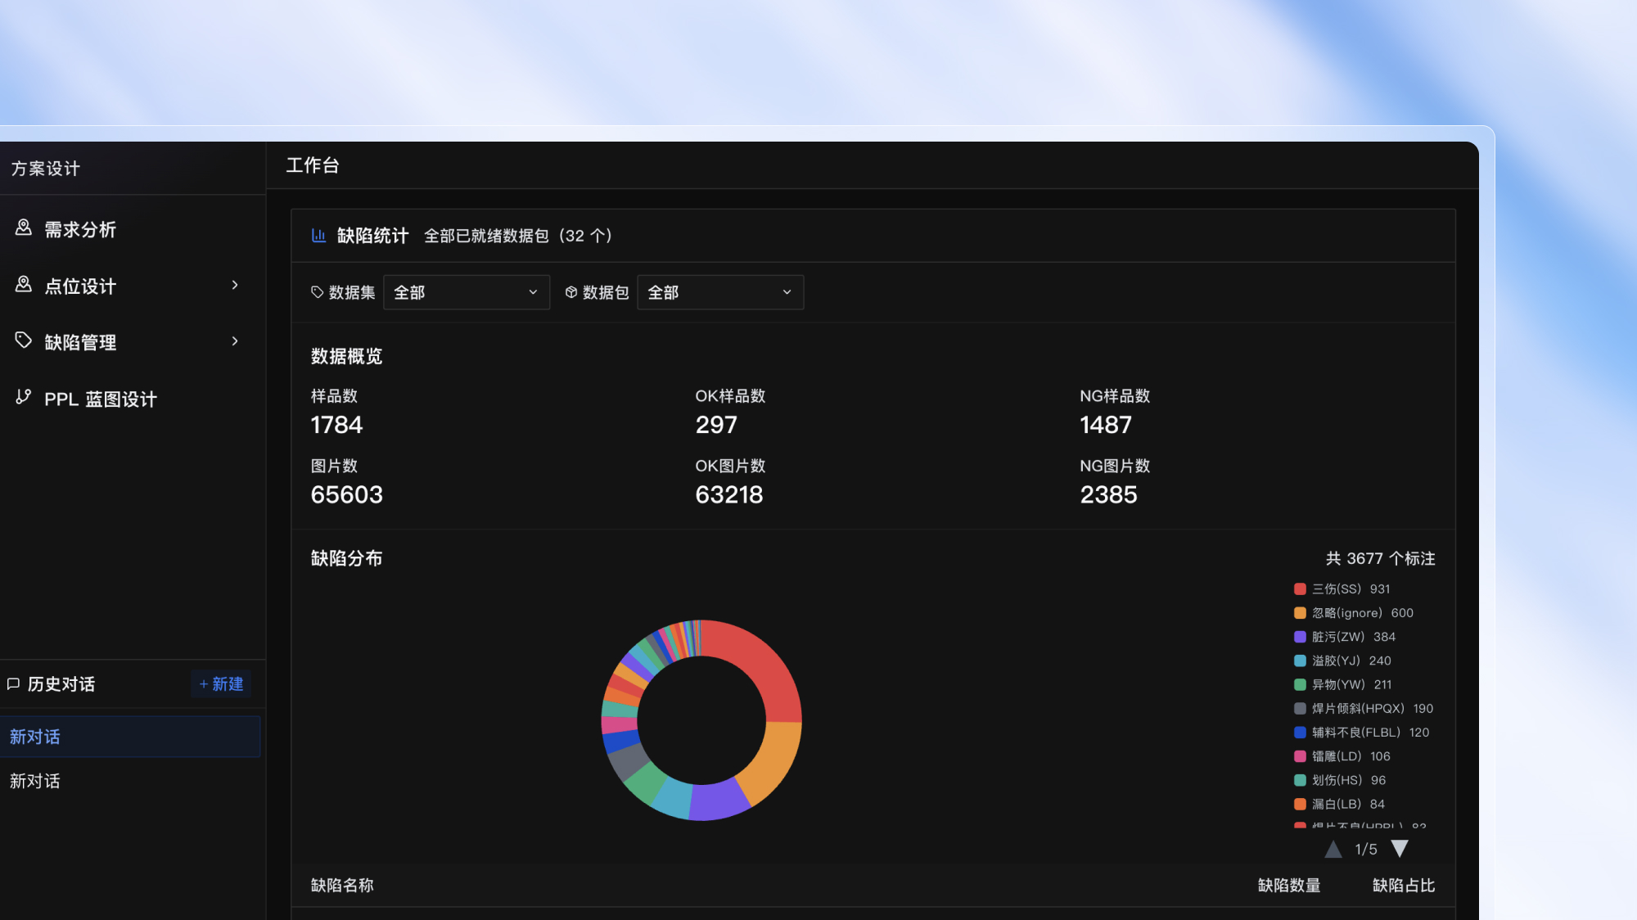Viewport: 1637px width, 920px height.
Task: Click the 缺陷管理 tag icon
Action: point(24,340)
